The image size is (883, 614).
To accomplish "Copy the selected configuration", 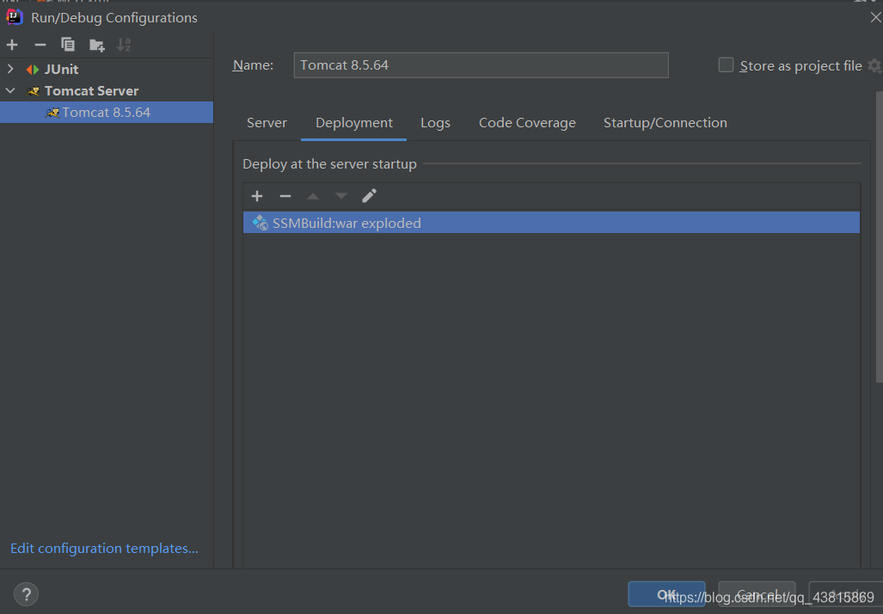I will pyautogui.click(x=68, y=45).
